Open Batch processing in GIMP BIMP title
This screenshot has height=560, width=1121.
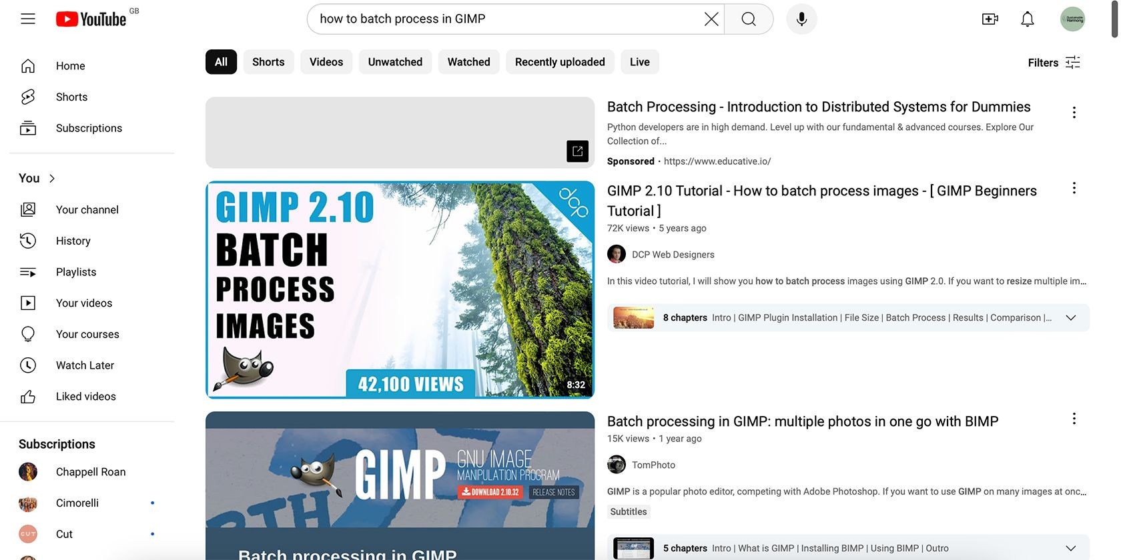pyautogui.click(x=803, y=421)
